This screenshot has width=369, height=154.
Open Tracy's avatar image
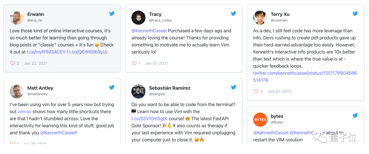tap(138, 18)
